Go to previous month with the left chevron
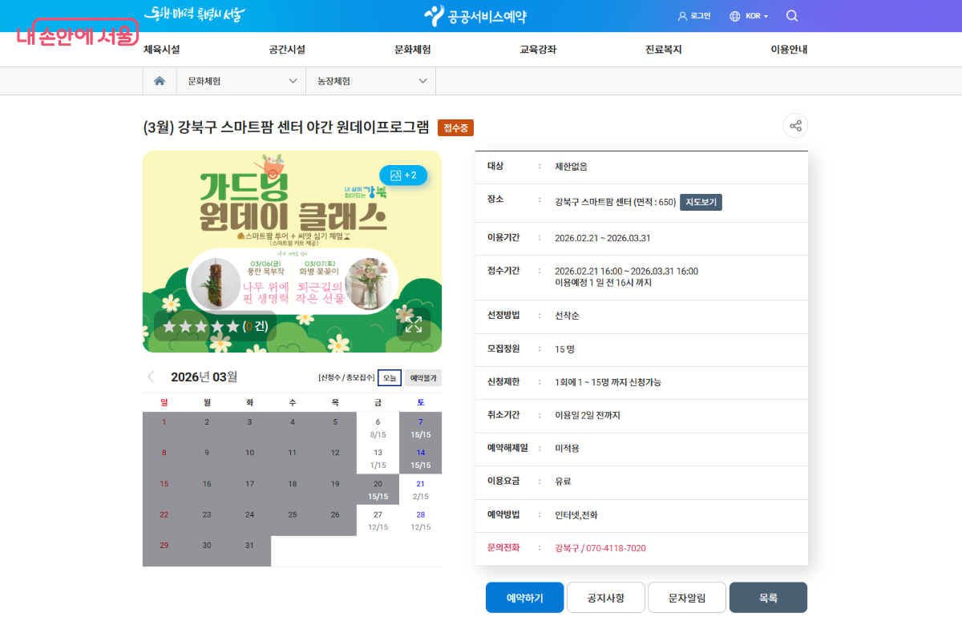 [x=150, y=375]
